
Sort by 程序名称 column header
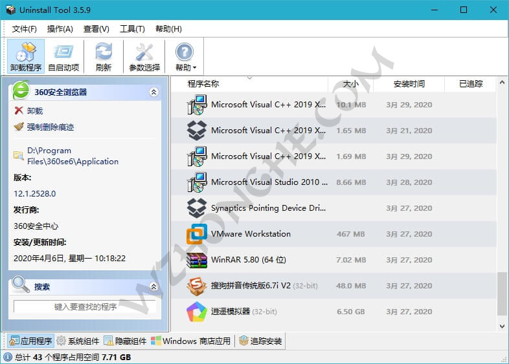pyautogui.click(x=249, y=84)
